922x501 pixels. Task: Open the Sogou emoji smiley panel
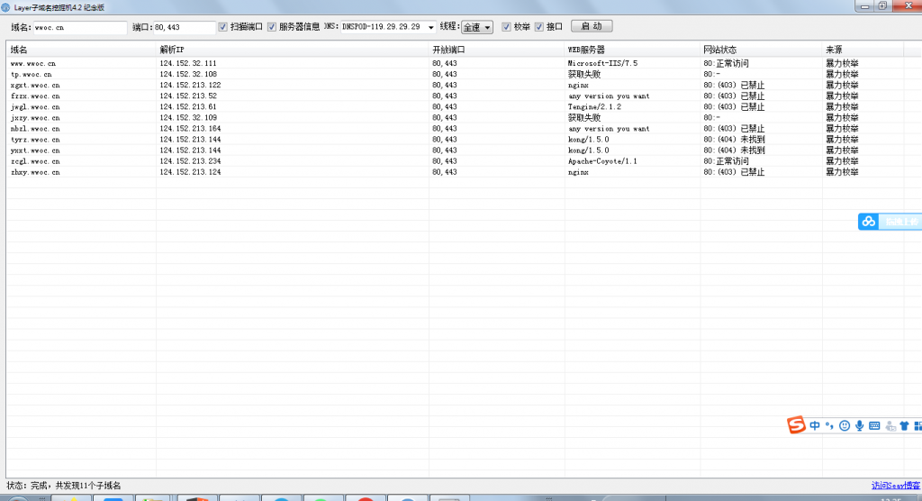pyautogui.click(x=845, y=425)
